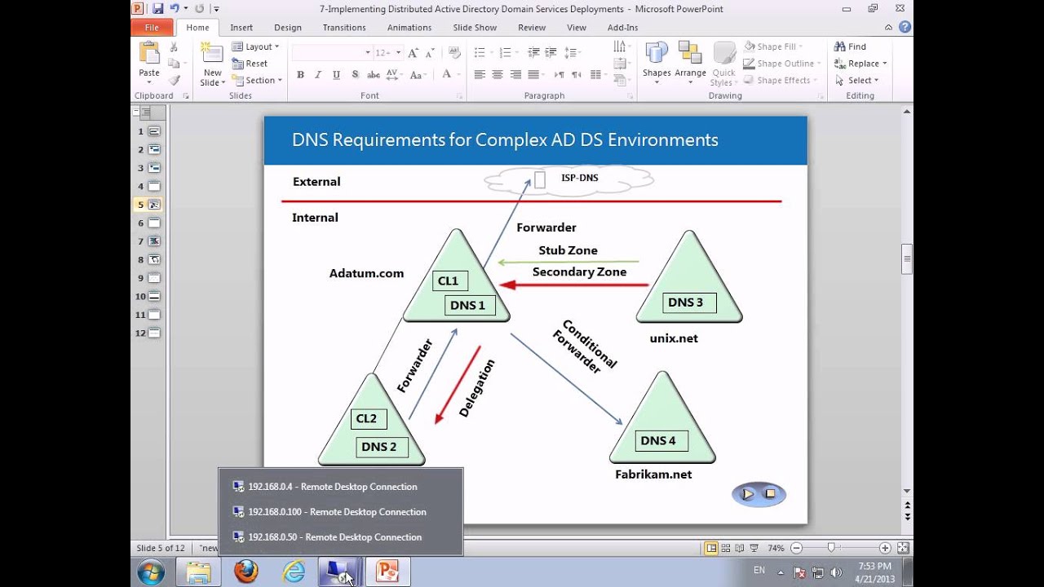
Task: Justify the text alignment
Action: point(533,74)
